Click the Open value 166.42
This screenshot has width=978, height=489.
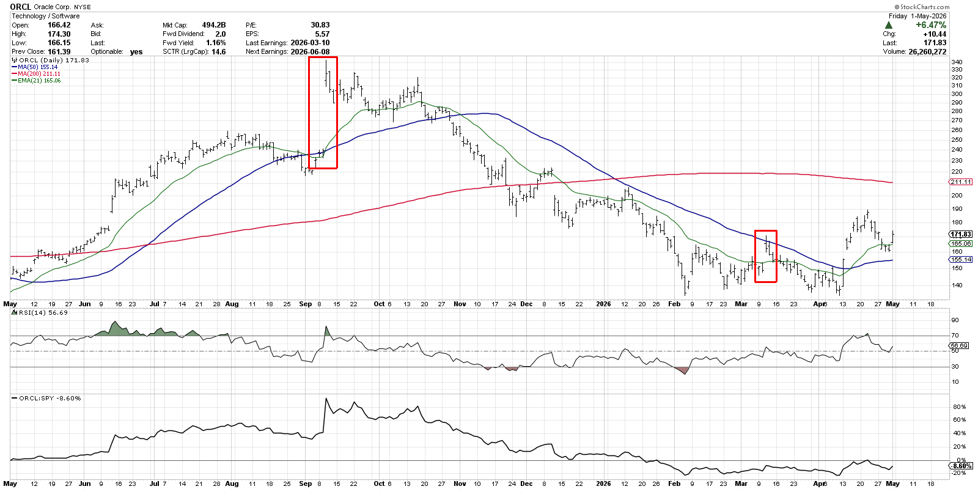point(59,25)
